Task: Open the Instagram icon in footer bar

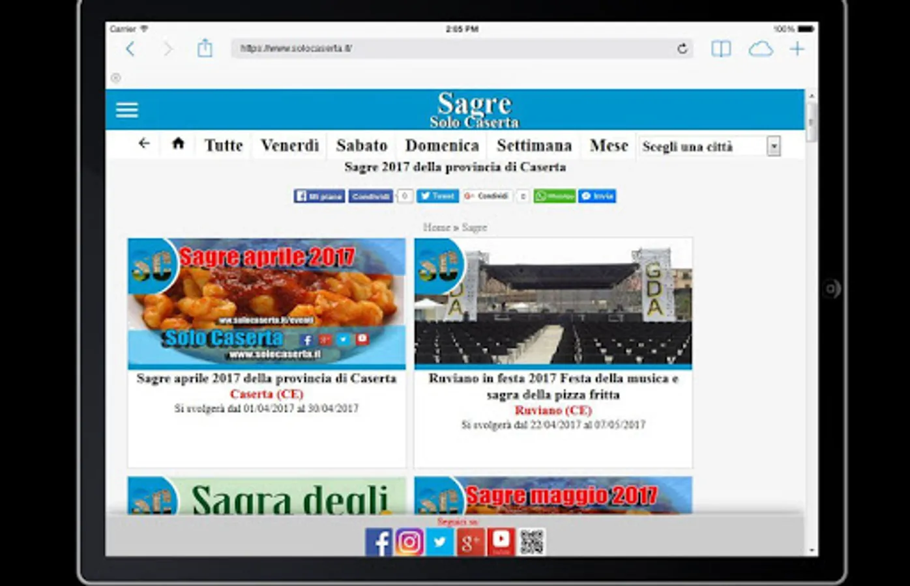Action: click(x=409, y=542)
